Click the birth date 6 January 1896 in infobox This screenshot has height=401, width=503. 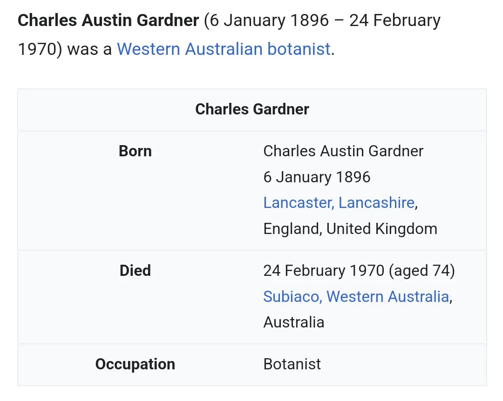point(317,177)
